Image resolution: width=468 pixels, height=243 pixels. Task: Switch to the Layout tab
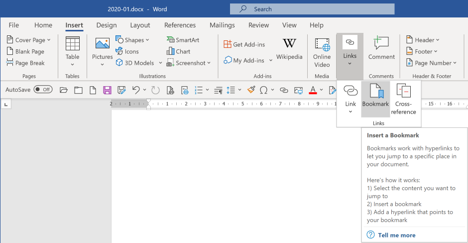coord(140,25)
